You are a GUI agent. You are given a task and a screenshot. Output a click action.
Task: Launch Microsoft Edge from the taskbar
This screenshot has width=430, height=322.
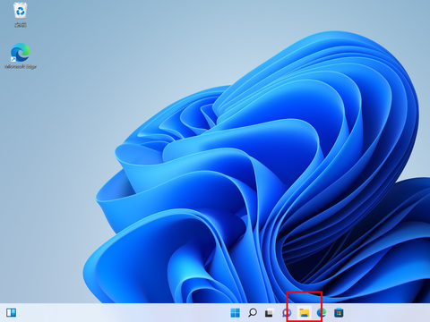tap(322, 313)
